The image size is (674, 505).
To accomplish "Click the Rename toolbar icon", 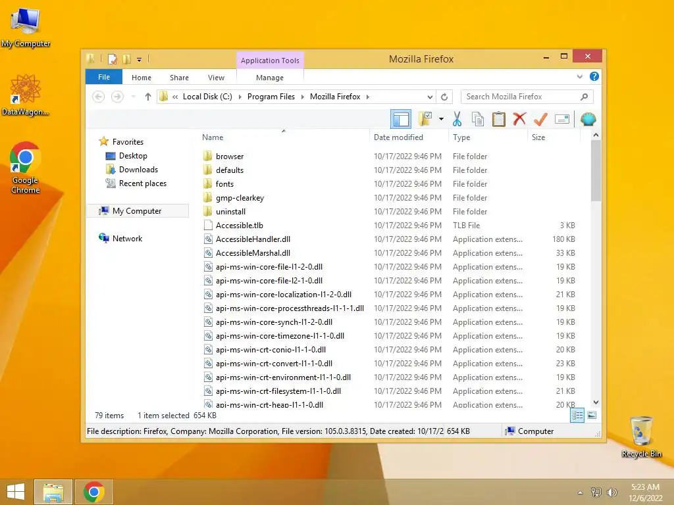I will [x=562, y=119].
